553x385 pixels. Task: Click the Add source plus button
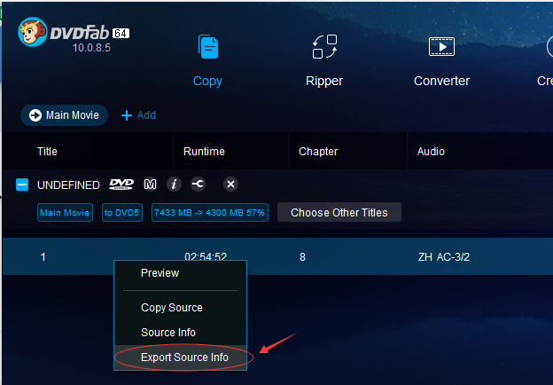[138, 115]
